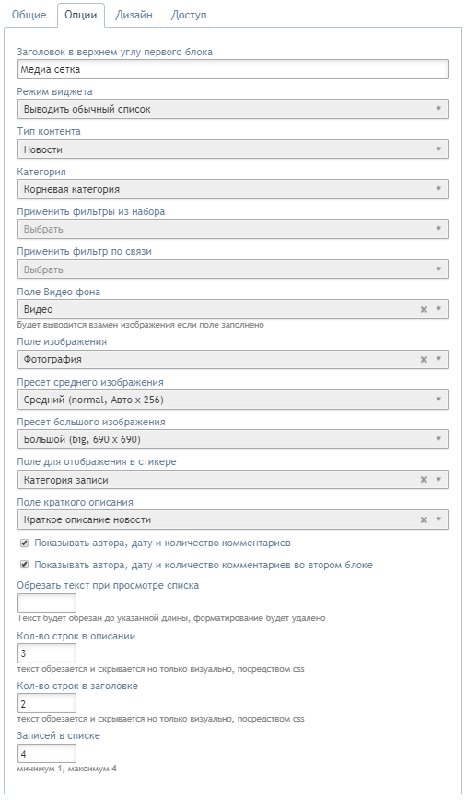Clear the Фотография field with the x icon
The width and height of the screenshot is (466, 800).
(x=424, y=360)
